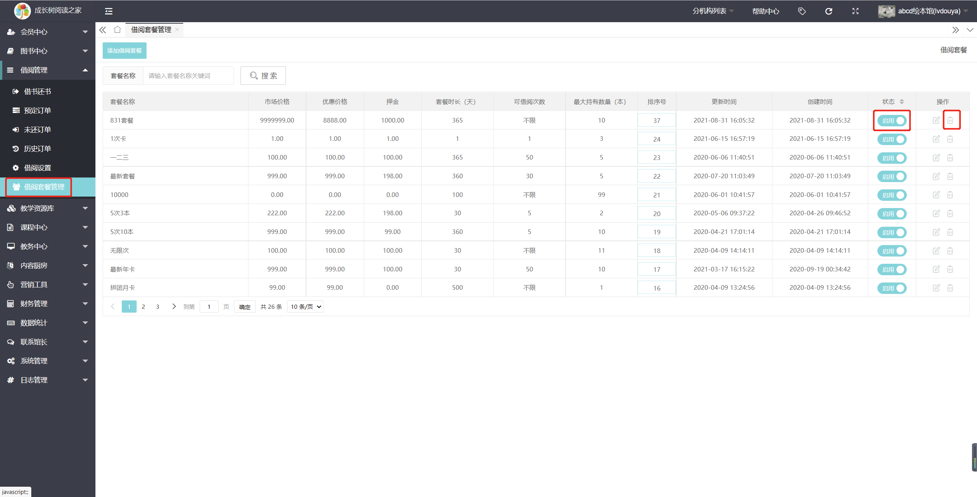Open 未还订单 submenu item
977x497 pixels.
(x=48, y=130)
